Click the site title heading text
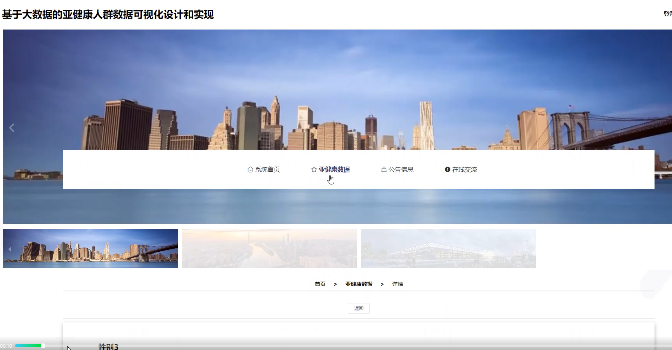The image size is (672, 350). point(108,15)
